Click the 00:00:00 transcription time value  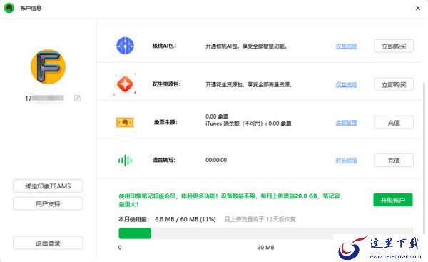pyautogui.click(x=216, y=160)
